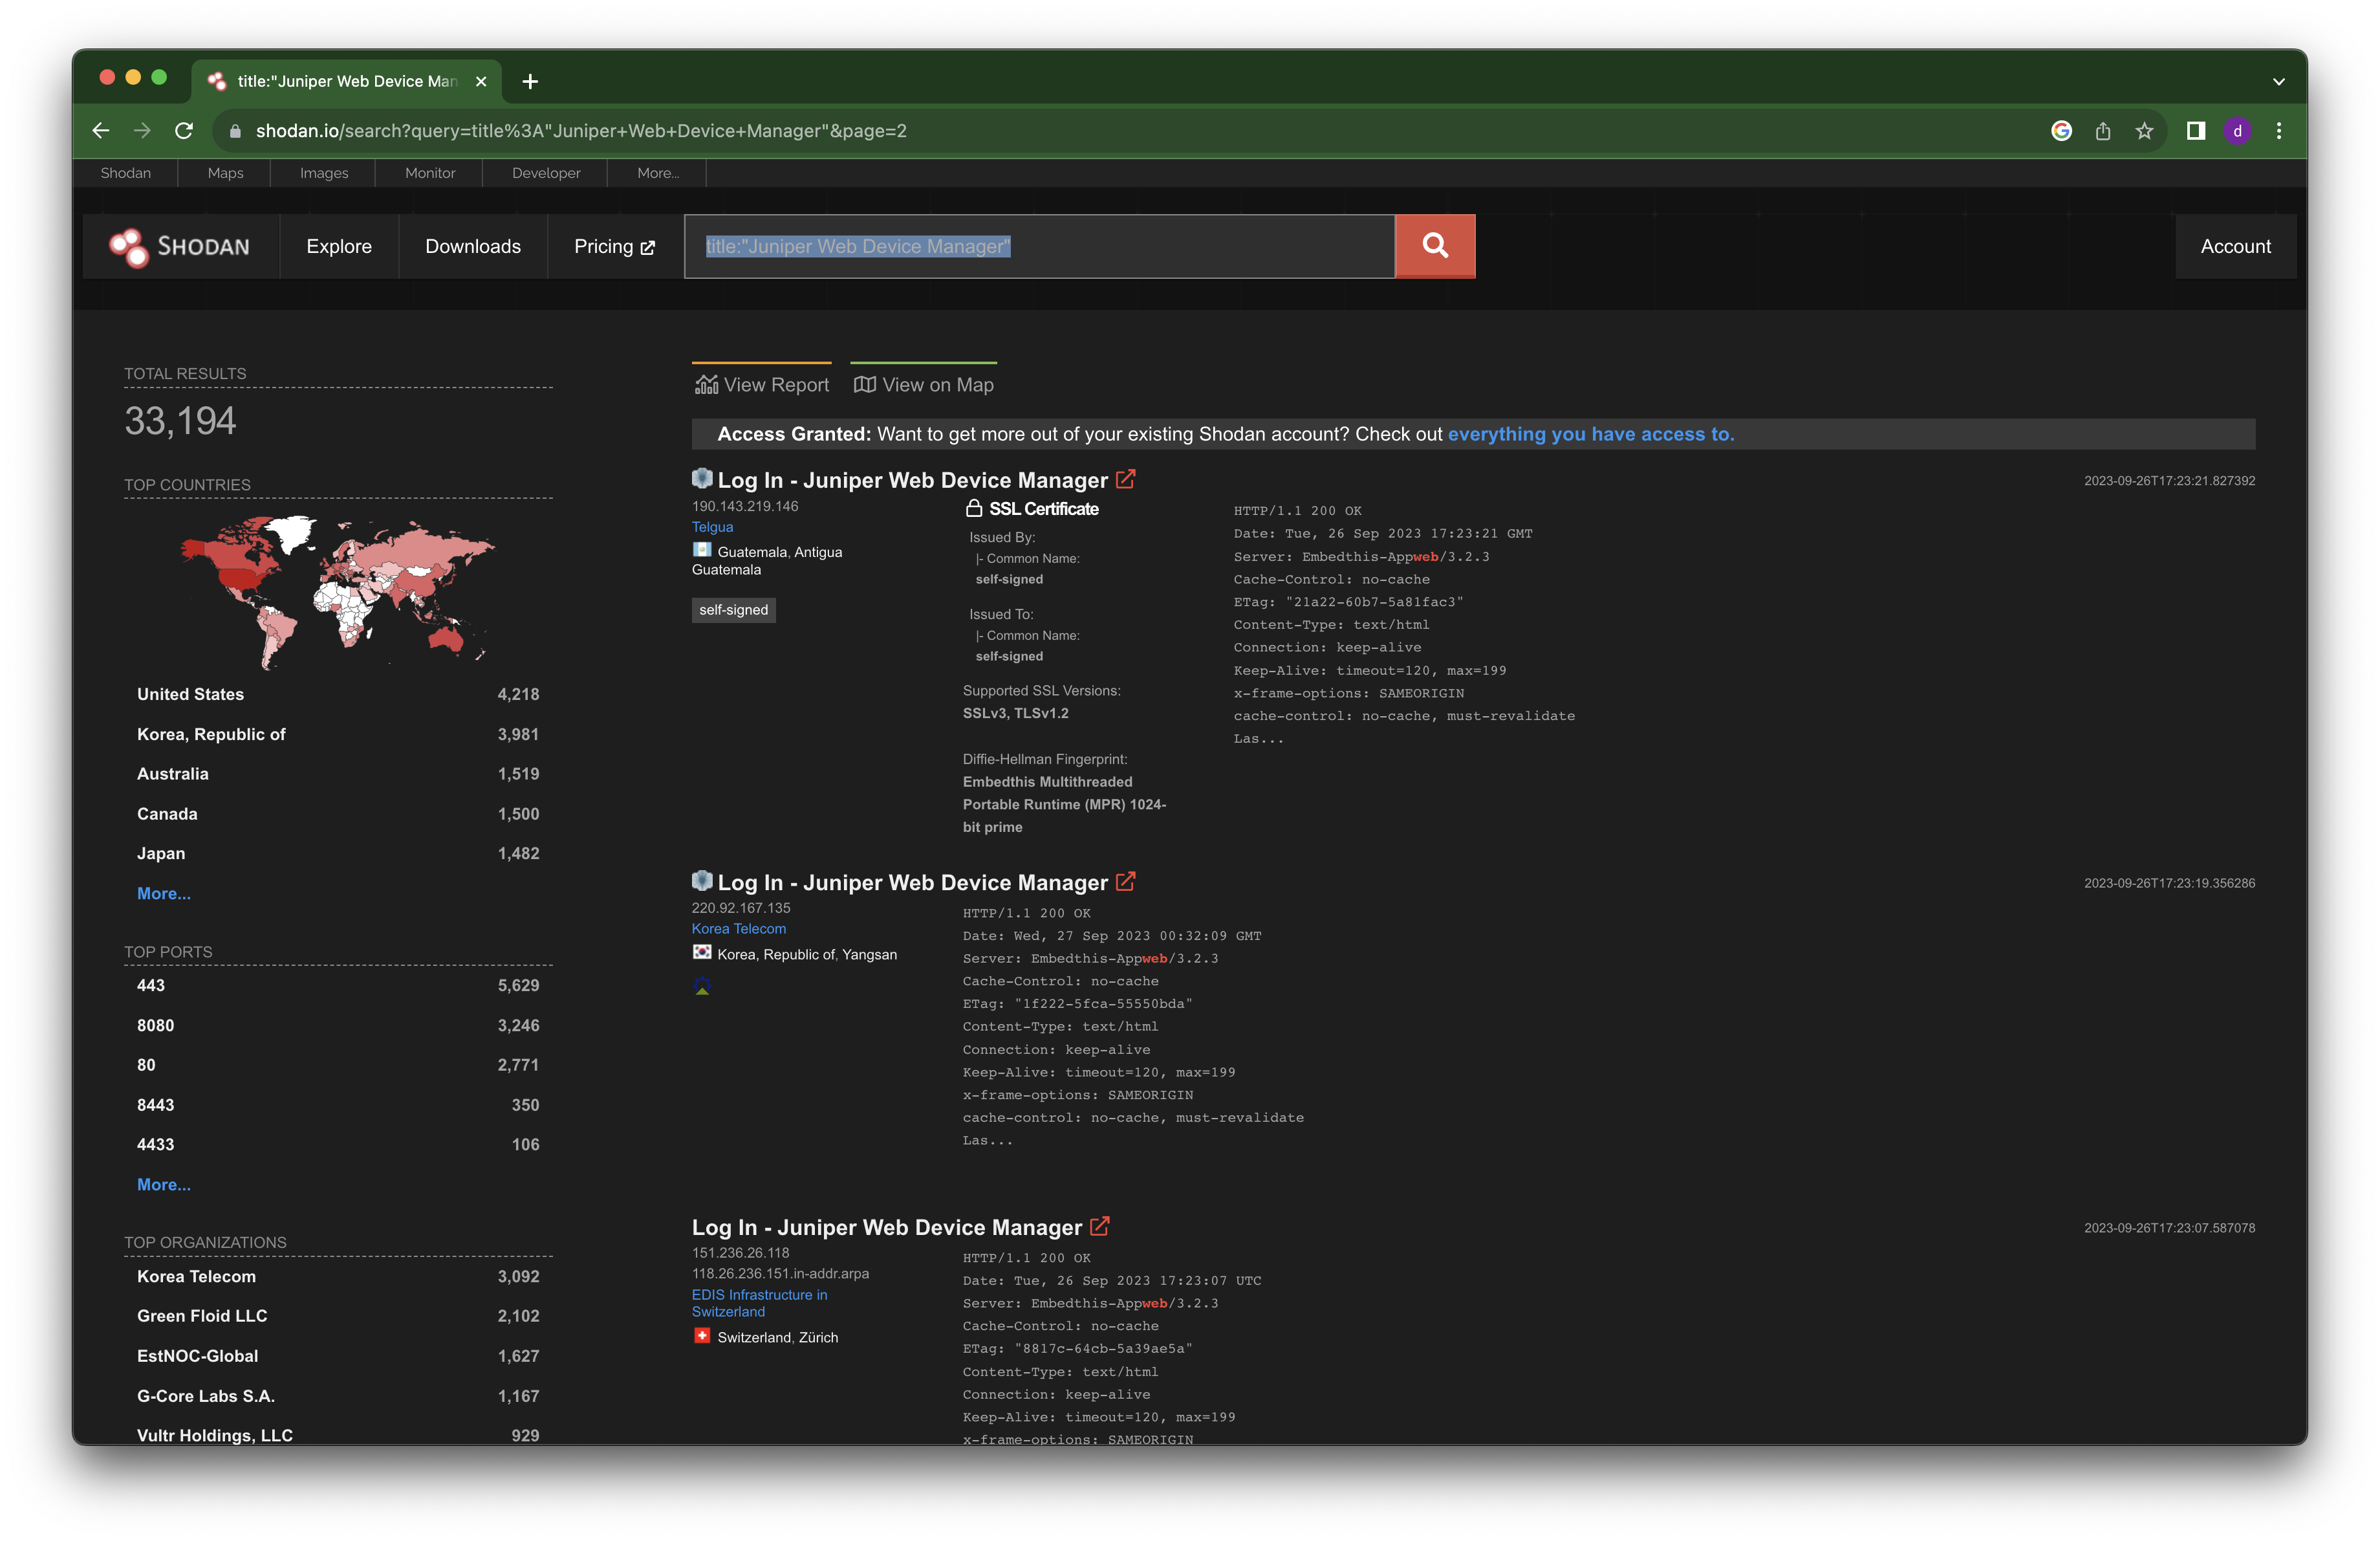The height and width of the screenshot is (1541, 2380).
Task: Click the self-signed tag
Action: [734, 610]
